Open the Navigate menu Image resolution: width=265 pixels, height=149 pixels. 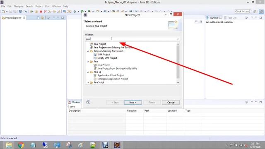[19, 6]
